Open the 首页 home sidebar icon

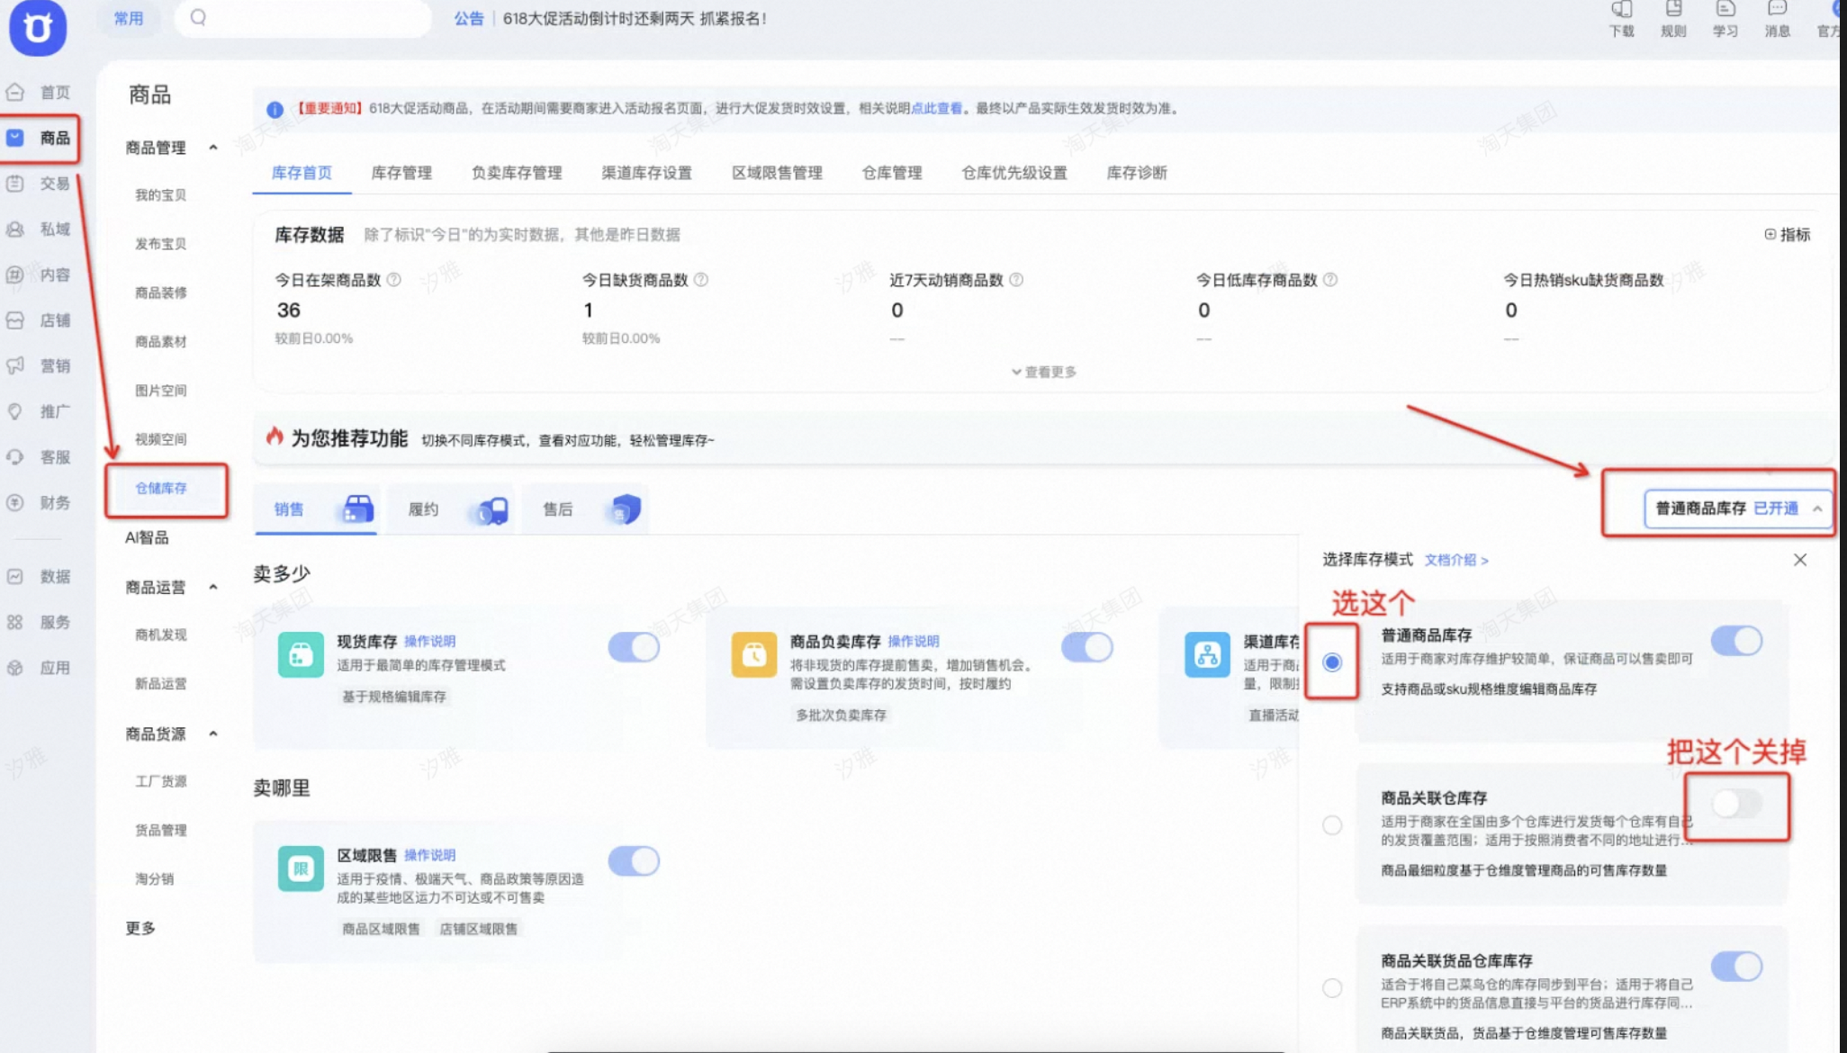[x=15, y=92]
